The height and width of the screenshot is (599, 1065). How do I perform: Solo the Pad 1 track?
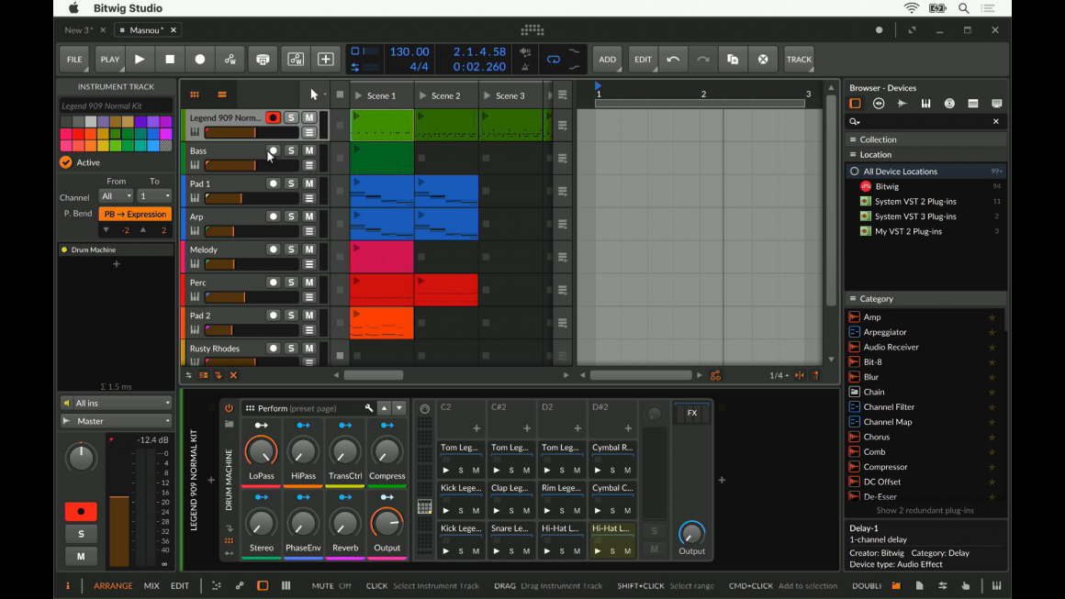[x=291, y=183]
